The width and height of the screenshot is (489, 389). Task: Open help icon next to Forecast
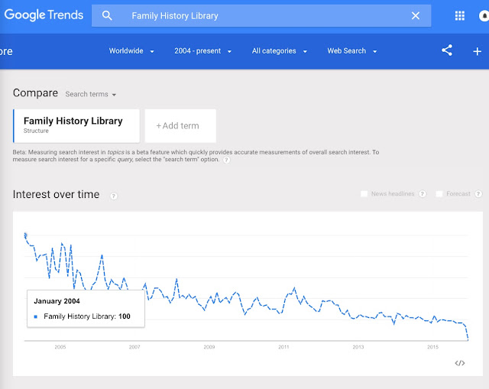pyautogui.click(x=478, y=193)
